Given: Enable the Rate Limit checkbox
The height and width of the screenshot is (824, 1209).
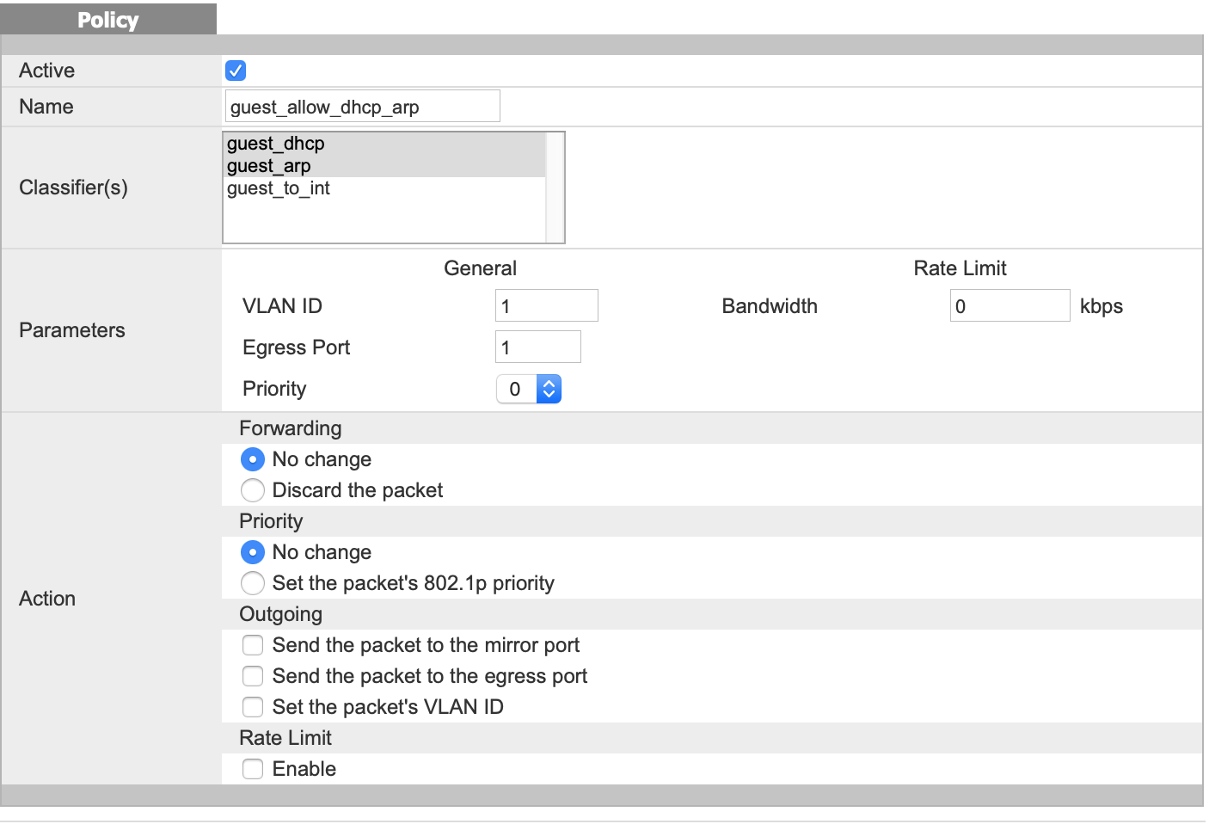Looking at the screenshot, I should [253, 769].
